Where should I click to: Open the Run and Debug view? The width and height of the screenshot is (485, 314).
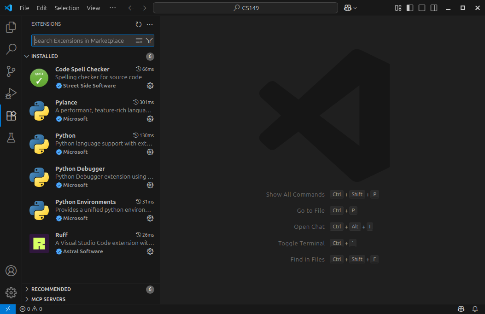tap(11, 93)
